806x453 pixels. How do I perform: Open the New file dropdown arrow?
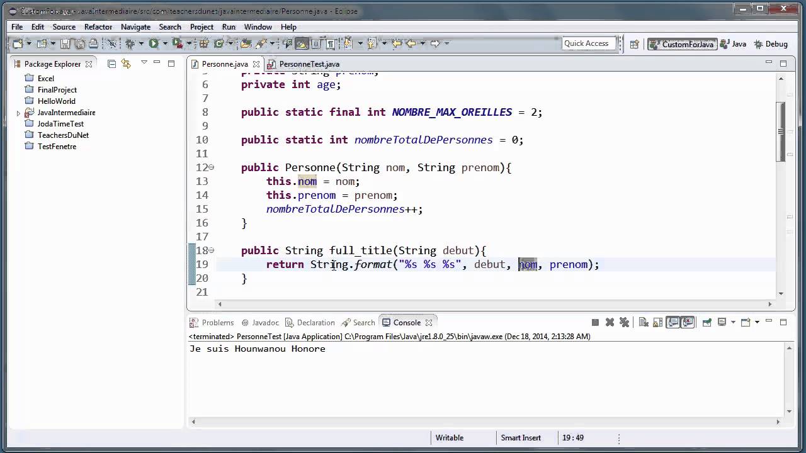point(29,43)
